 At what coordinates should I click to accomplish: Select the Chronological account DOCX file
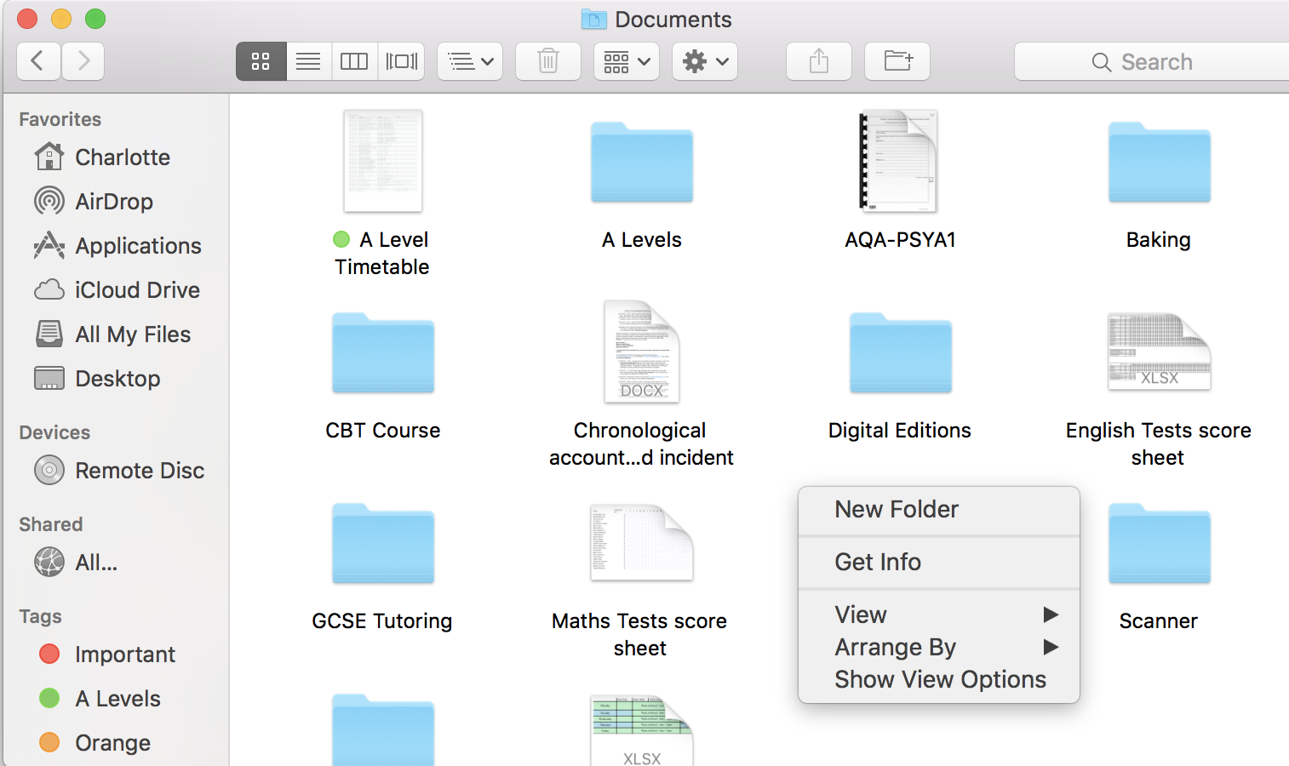(x=642, y=352)
